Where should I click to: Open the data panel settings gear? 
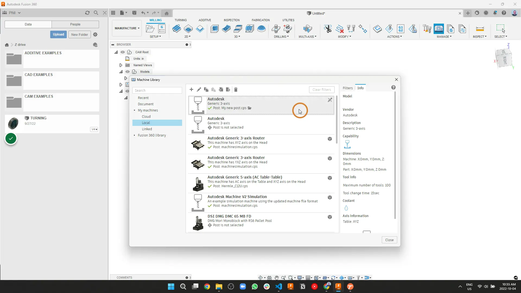point(95,34)
